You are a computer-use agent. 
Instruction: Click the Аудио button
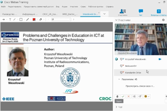click(x=119, y=101)
